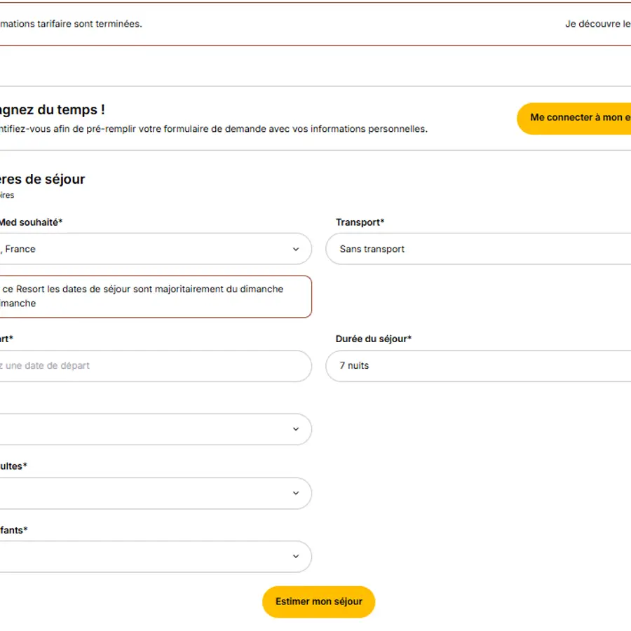Expand the Durée du séjour dropdown

pos(477,366)
